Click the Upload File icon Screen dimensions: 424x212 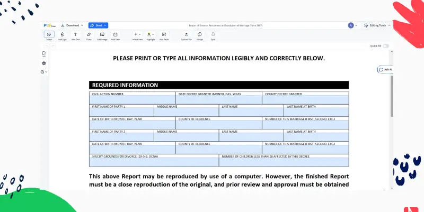point(187,35)
